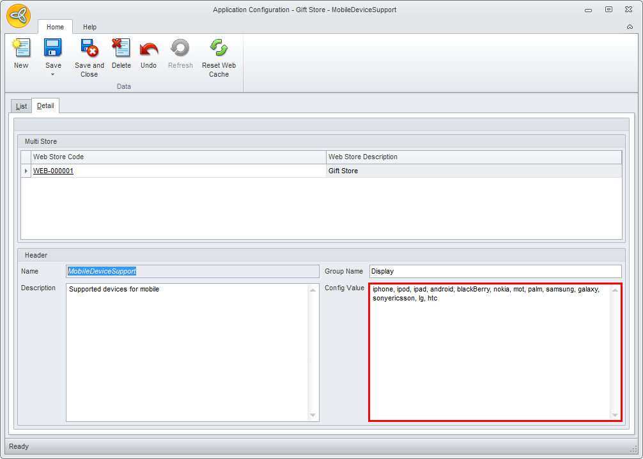Sort by Web Store Description column header
The height and width of the screenshot is (459, 643).
(473, 157)
